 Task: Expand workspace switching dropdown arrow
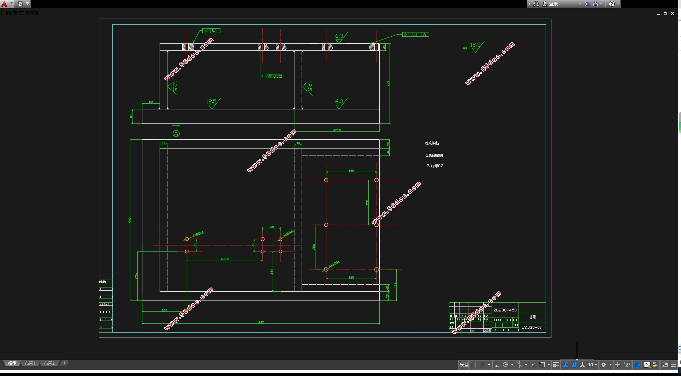click(x=610, y=365)
